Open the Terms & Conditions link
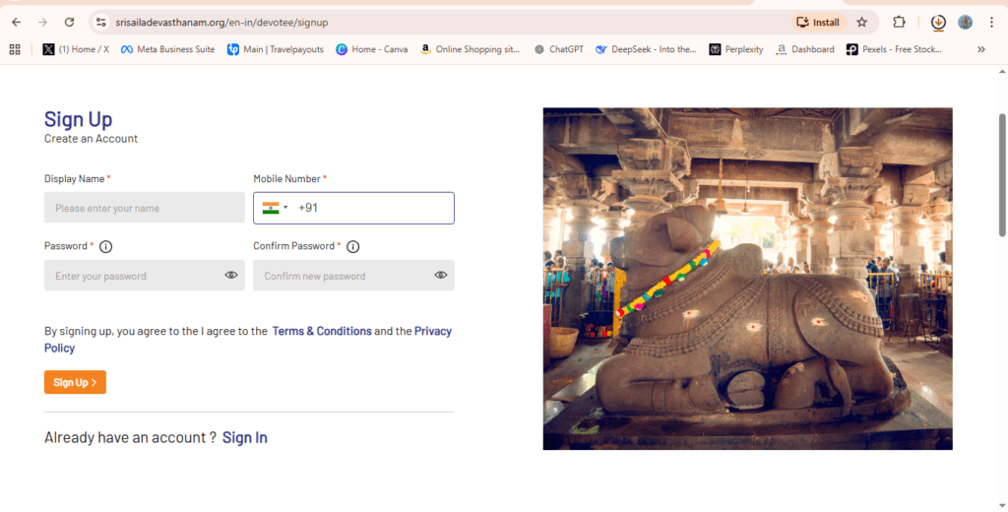Viewport: 1008px width, 512px height. click(322, 331)
